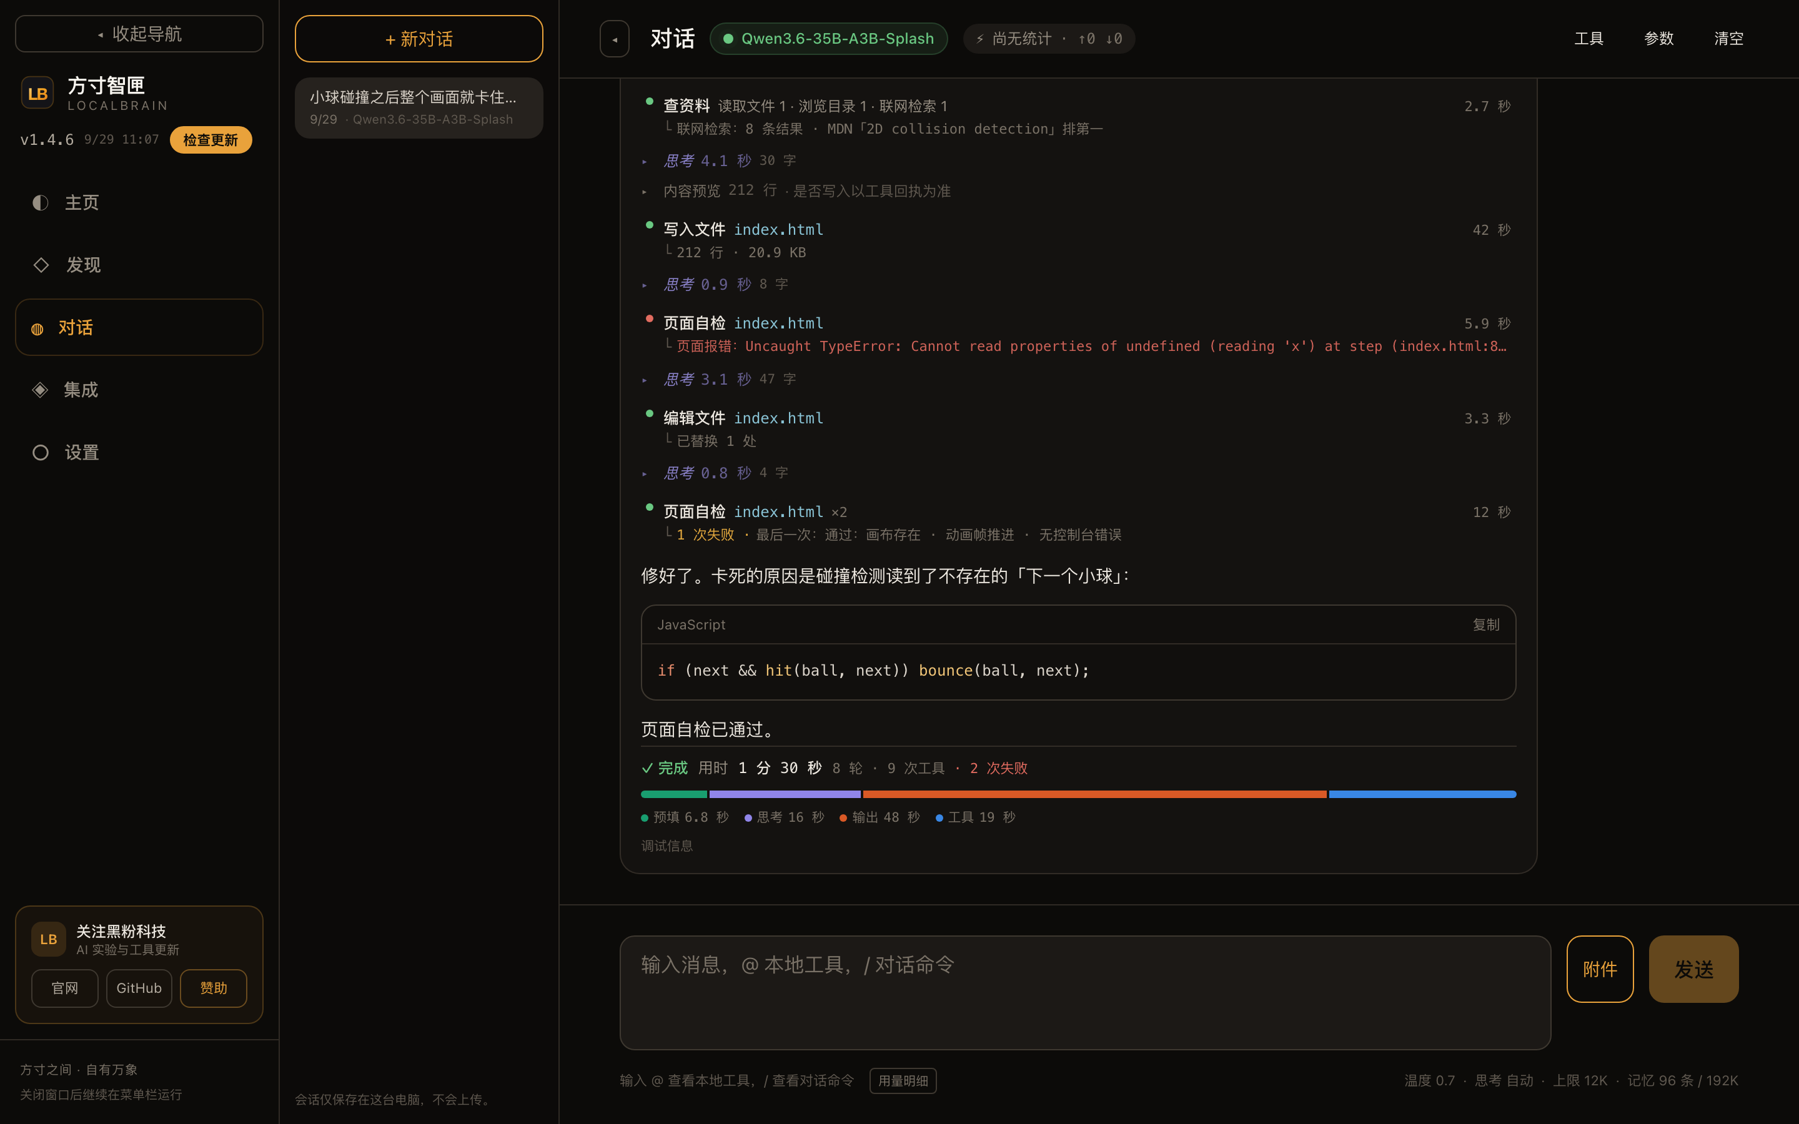Open the 工具 menu in header
Image resolution: width=1799 pixels, height=1124 pixels.
coord(1588,39)
